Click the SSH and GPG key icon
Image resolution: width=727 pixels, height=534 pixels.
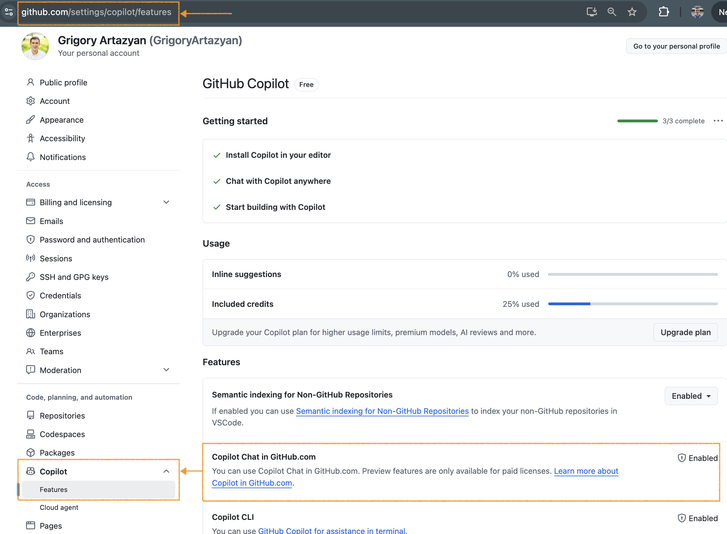(30, 277)
